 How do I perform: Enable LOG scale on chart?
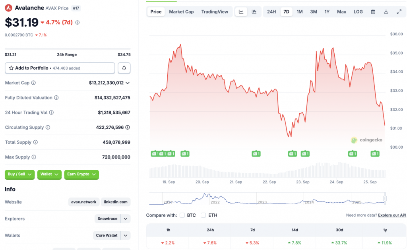click(358, 12)
